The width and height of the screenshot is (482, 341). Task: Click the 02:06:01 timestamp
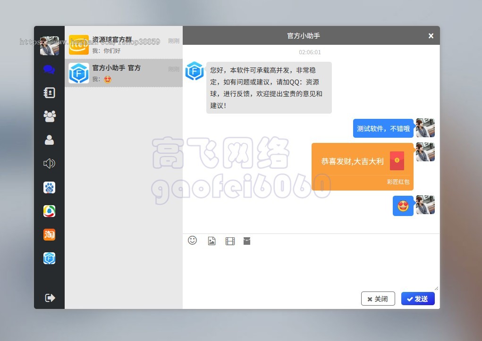(310, 52)
